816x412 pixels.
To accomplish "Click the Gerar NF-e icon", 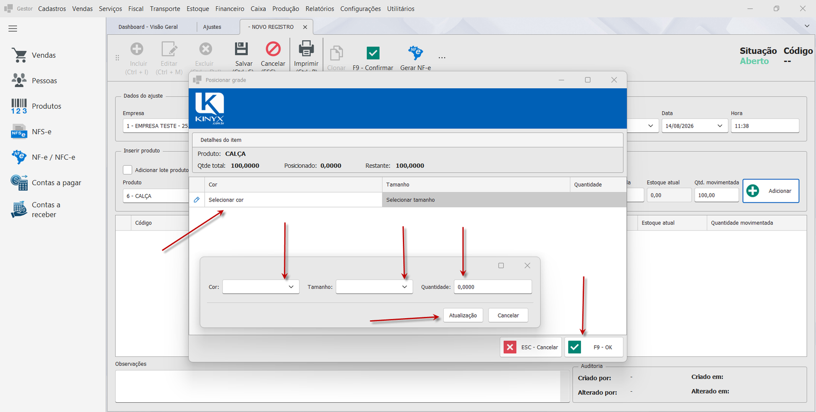I will click(x=416, y=53).
